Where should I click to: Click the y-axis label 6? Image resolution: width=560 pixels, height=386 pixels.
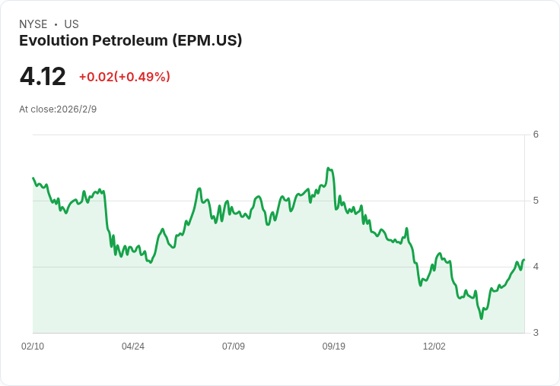pos(536,134)
